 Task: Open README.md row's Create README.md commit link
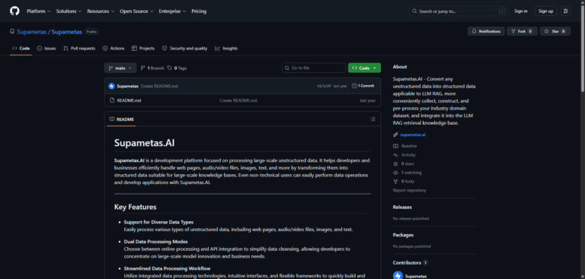click(x=238, y=100)
